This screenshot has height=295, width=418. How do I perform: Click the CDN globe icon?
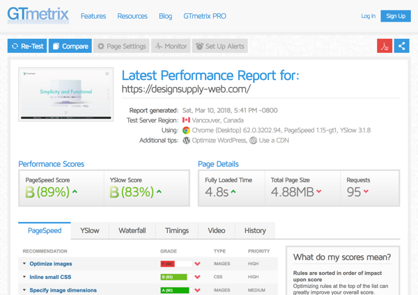[x=254, y=141]
